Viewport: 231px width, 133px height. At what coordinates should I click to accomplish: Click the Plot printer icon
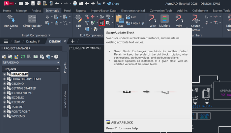point(75,3)
